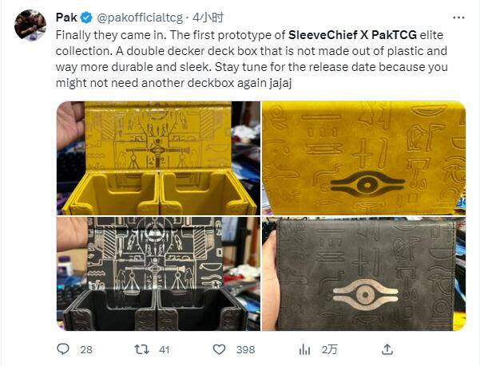Click the 28 replies count
The image size is (480, 366).
(x=86, y=349)
